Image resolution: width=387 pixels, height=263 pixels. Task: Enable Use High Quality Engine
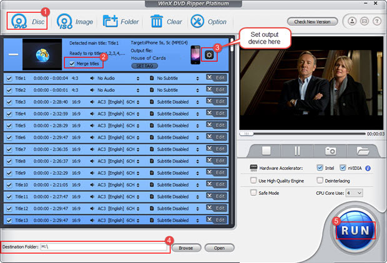253,181
